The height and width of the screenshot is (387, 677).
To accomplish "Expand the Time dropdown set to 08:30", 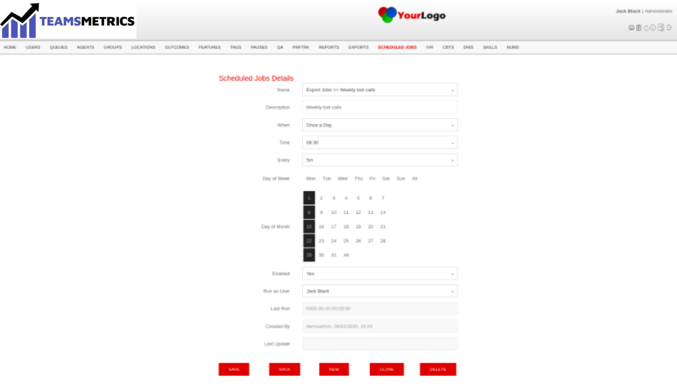I will point(380,143).
